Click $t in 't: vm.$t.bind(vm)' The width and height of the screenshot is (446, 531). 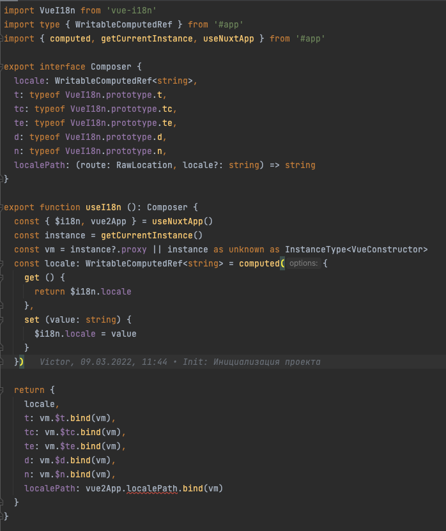tap(60, 419)
